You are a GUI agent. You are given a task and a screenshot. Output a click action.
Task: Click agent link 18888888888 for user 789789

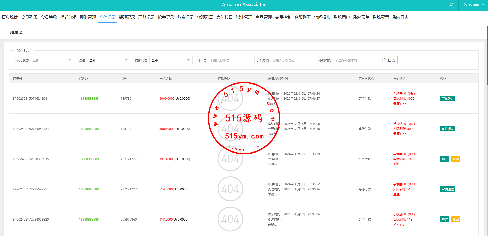(89, 99)
